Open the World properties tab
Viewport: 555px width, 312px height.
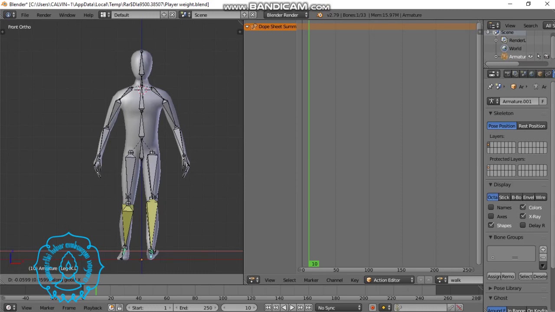click(x=532, y=74)
